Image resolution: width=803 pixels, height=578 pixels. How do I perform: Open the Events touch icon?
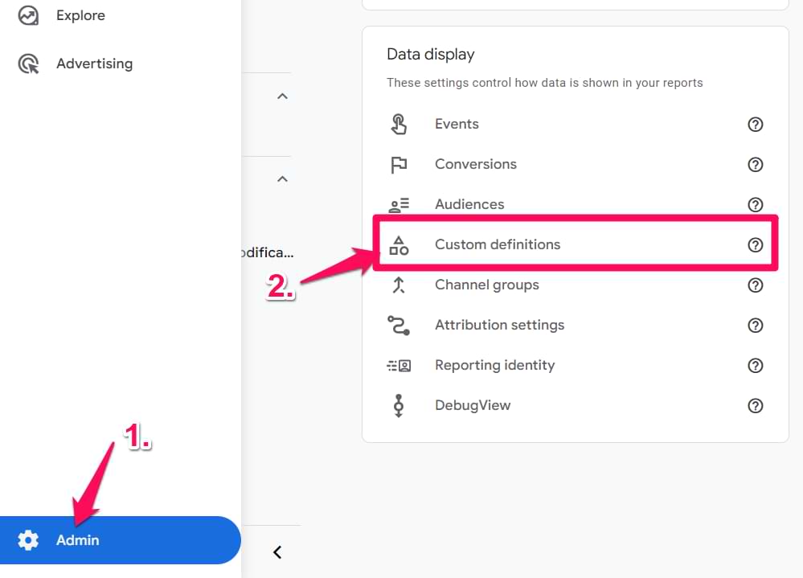click(x=399, y=124)
